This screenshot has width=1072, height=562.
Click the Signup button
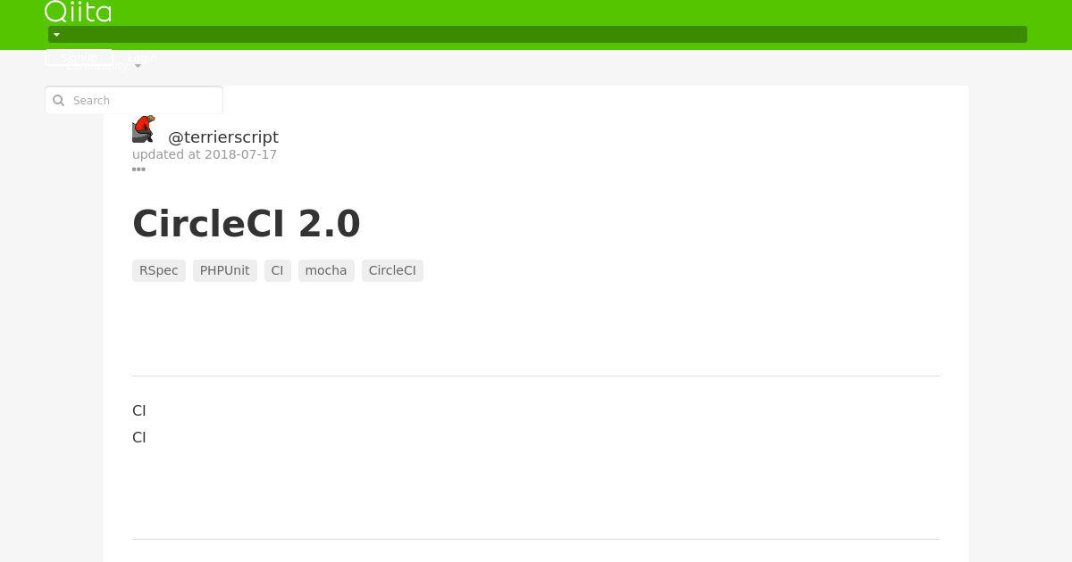(79, 57)
